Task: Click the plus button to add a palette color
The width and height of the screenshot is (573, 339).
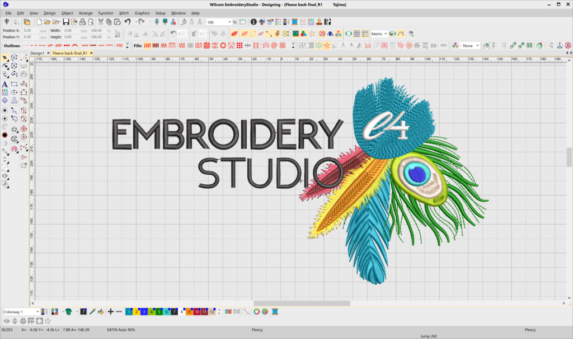Action: coord(110,312)
